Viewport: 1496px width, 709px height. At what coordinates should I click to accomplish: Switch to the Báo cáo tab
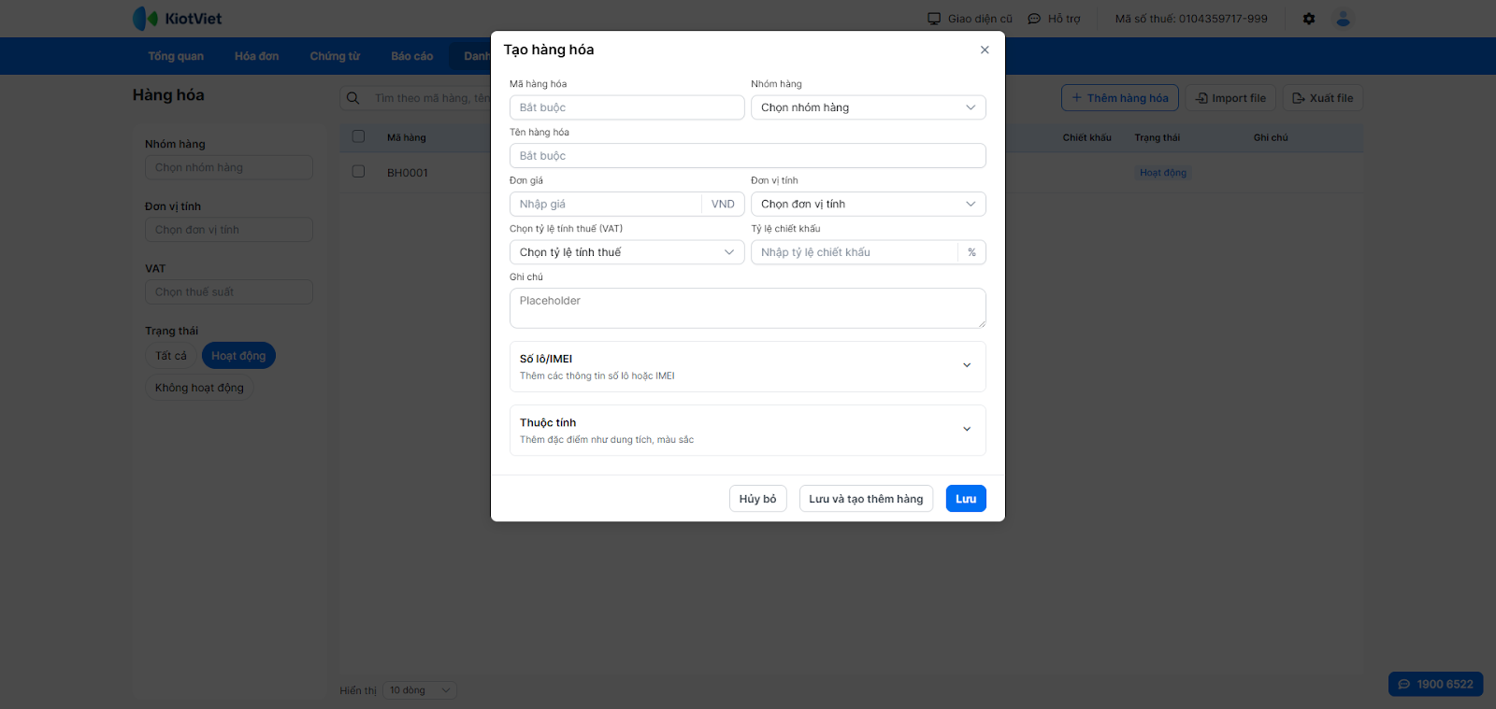(x=411, y=56)
